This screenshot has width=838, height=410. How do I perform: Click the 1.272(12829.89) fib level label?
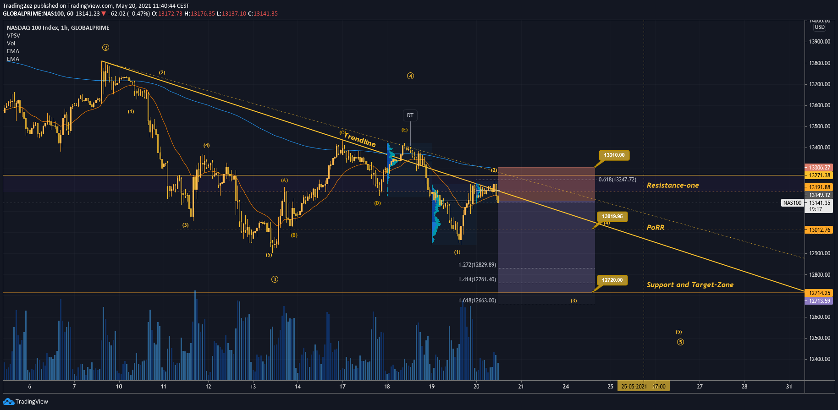pos(477,265)
